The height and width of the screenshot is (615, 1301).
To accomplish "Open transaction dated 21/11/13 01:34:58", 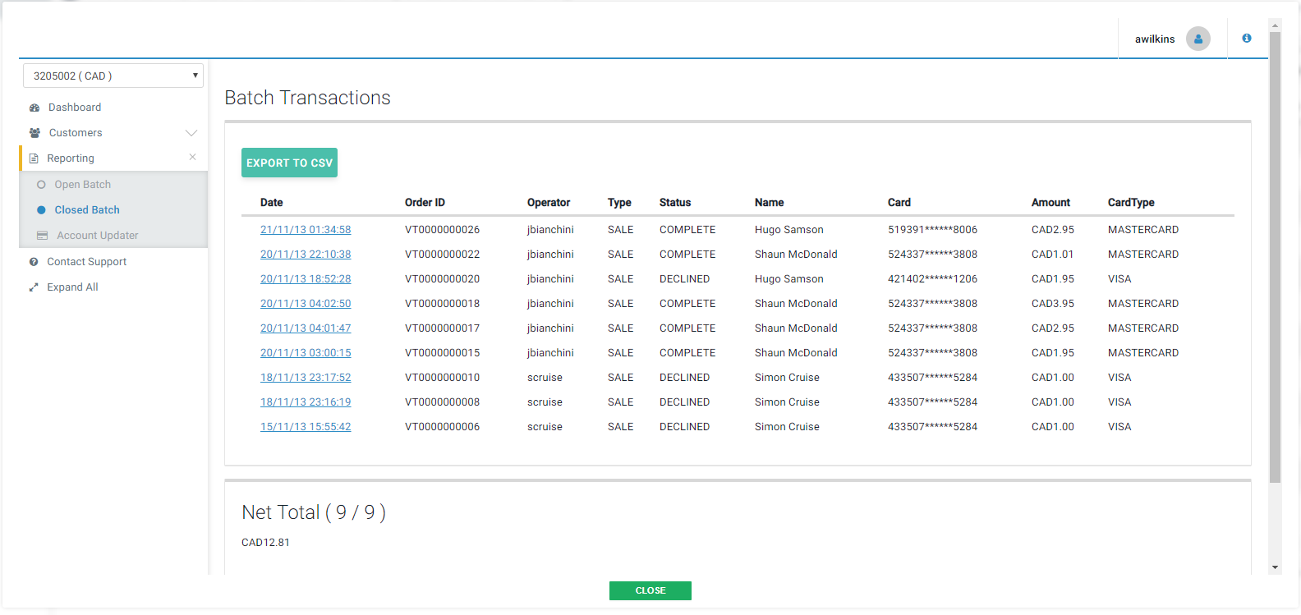I will click(306, 230).
